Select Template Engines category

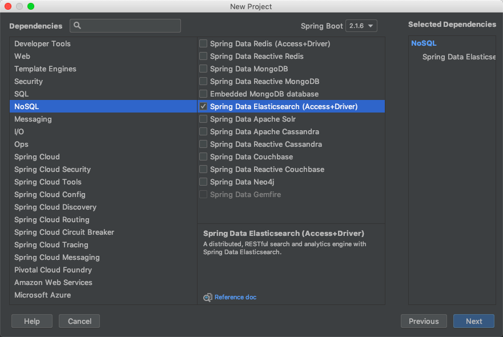click(x=103, y=69)
